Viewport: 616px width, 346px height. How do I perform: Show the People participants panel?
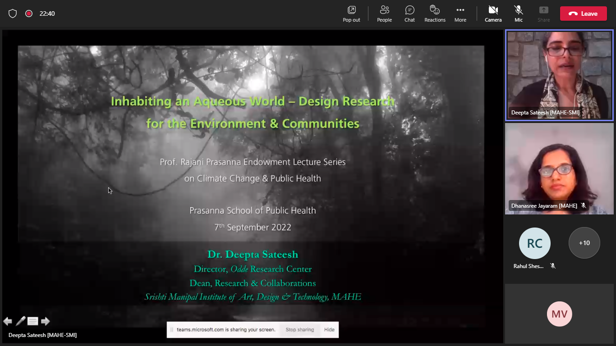coord(384,14)
